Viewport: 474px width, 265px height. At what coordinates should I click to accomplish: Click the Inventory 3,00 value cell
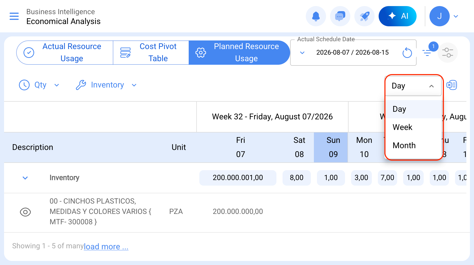(361, 178)
